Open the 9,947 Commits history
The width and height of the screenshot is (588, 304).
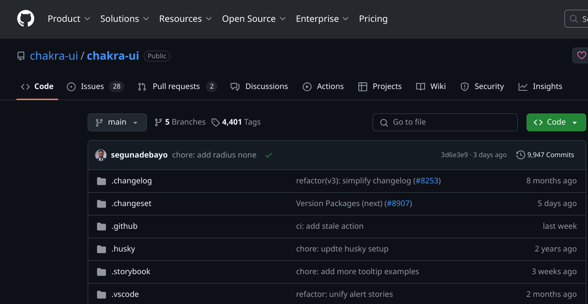click(545, 155)
